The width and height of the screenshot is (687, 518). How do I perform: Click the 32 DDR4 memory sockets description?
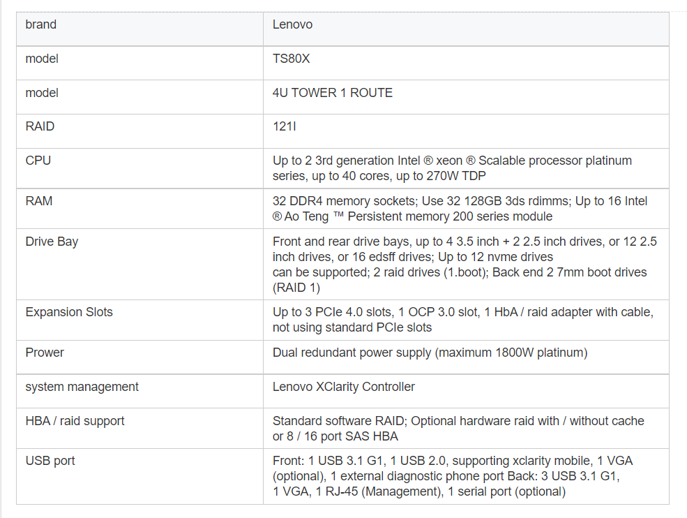coord(460,209)
